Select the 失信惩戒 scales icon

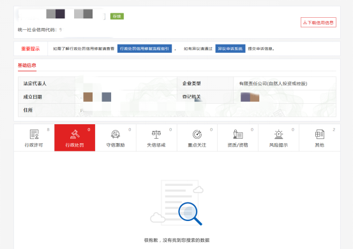[156, 134]
